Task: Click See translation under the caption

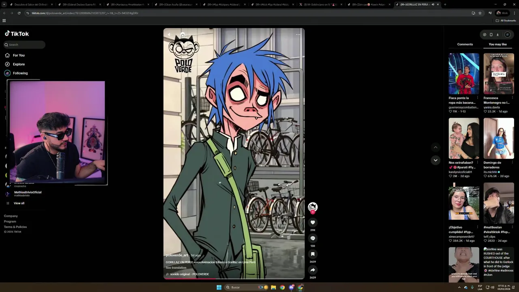Action: pyautogui.click(x=176, y=268)
